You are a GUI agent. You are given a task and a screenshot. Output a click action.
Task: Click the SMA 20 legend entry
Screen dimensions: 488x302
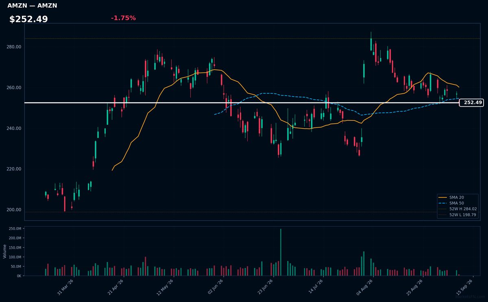pos(457,197)
